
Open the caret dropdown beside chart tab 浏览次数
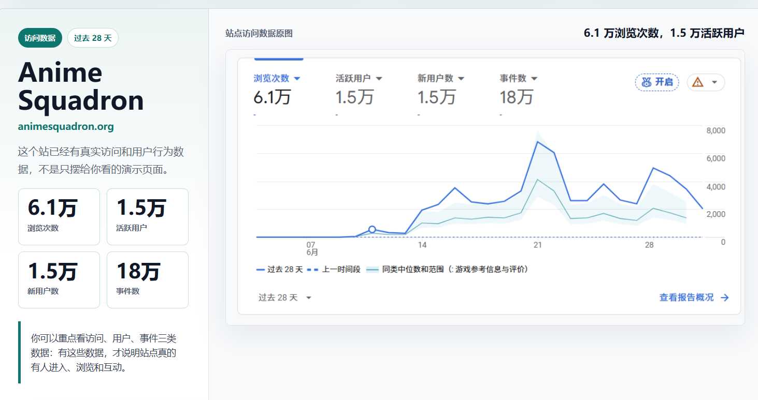(297, 79)
